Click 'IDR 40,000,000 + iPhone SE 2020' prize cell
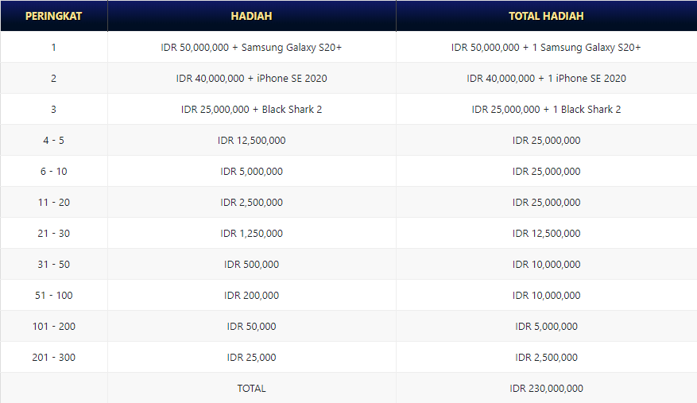 click(x=252, y=78)
